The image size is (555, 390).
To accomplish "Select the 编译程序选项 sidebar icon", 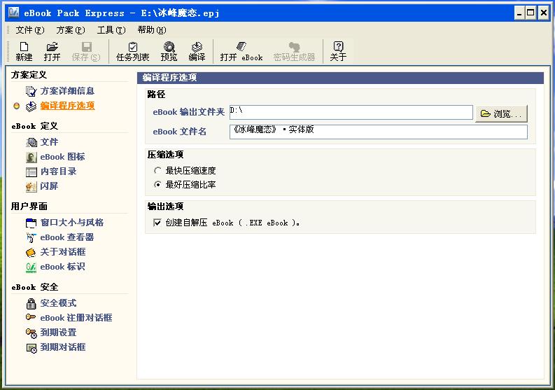I will point(31,106).
